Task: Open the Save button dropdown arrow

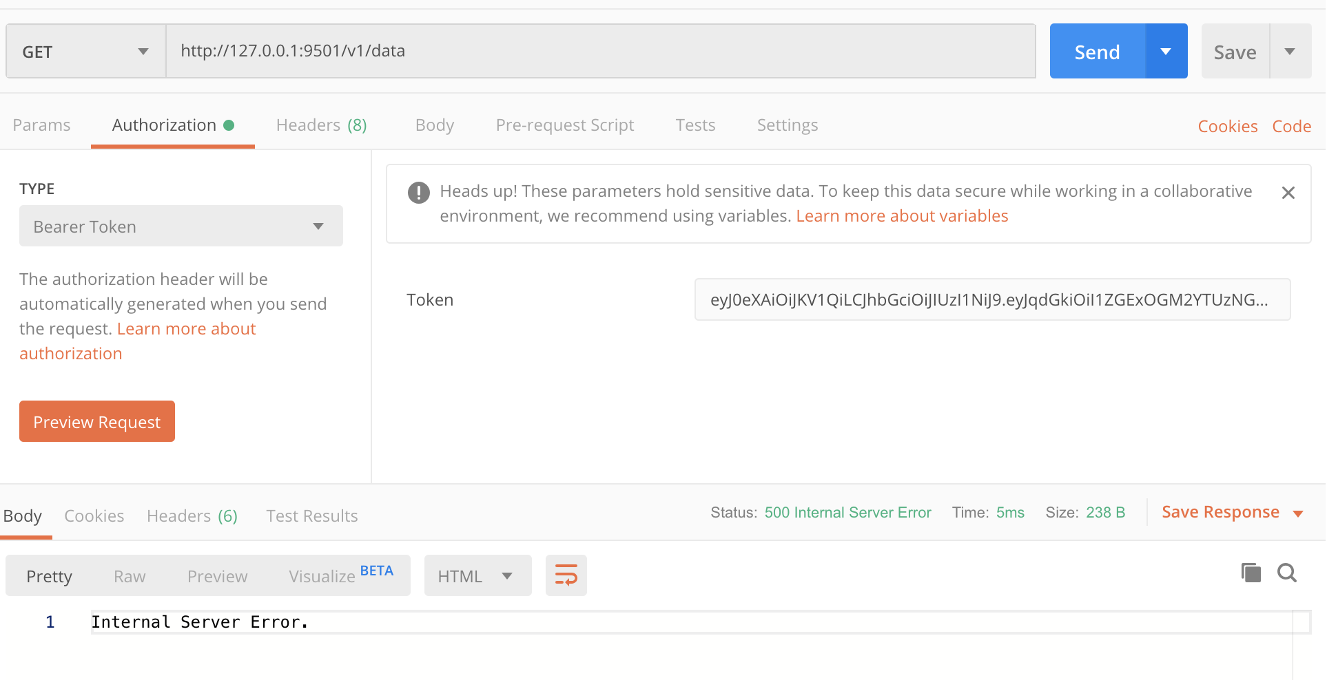Action: [1290, 51]
